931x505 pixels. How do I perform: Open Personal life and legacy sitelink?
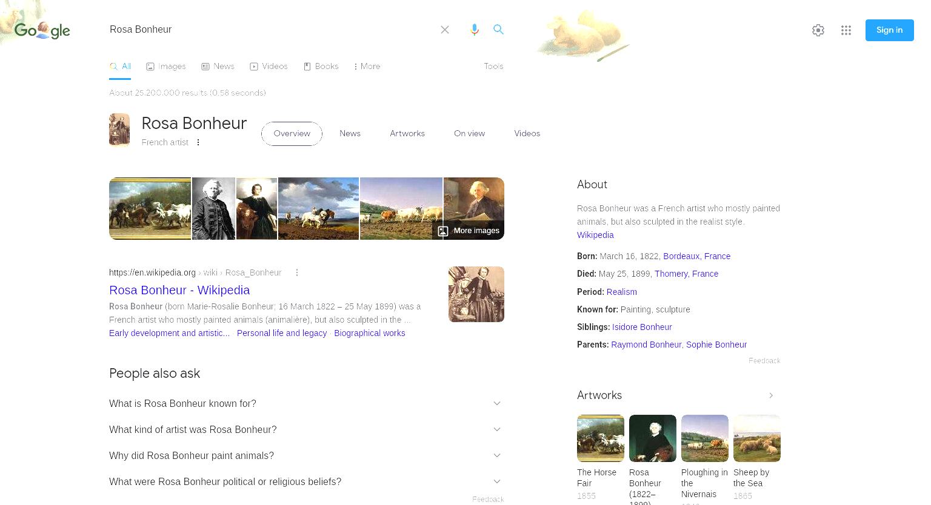282,333
